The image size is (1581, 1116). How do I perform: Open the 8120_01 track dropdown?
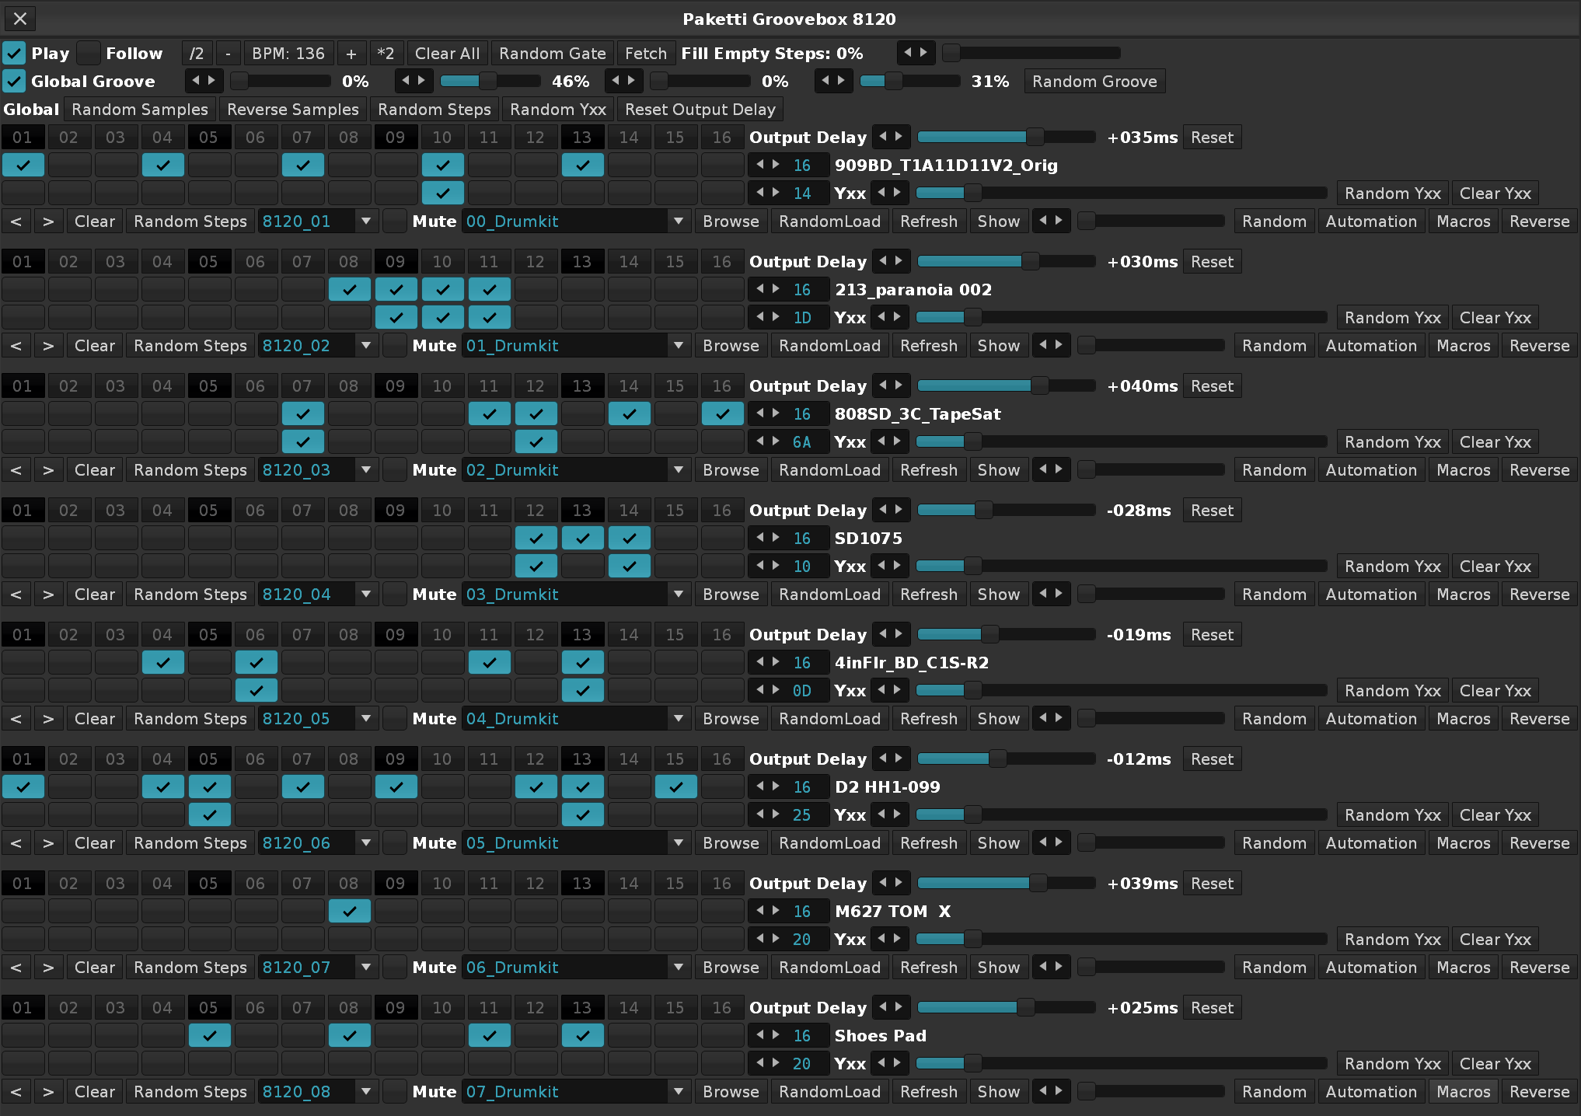click(365, 221)
